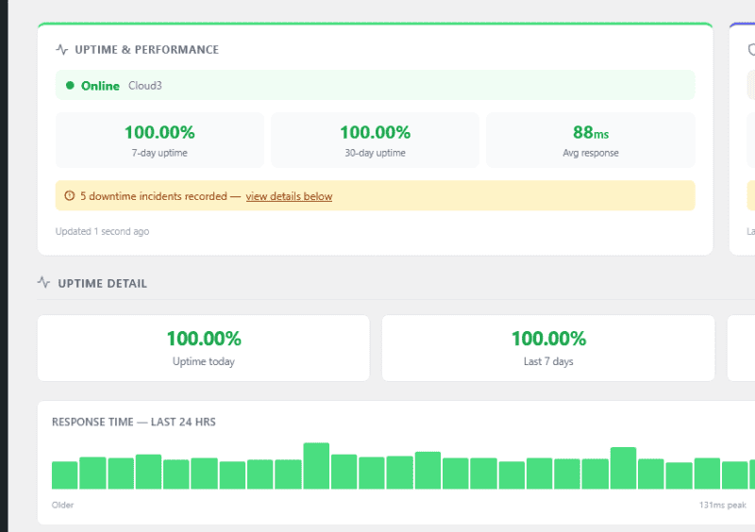This screenshot has width=755, height=532.
Task: Click the pulse icon beside Uptime Detail
Action: [43, 282]
